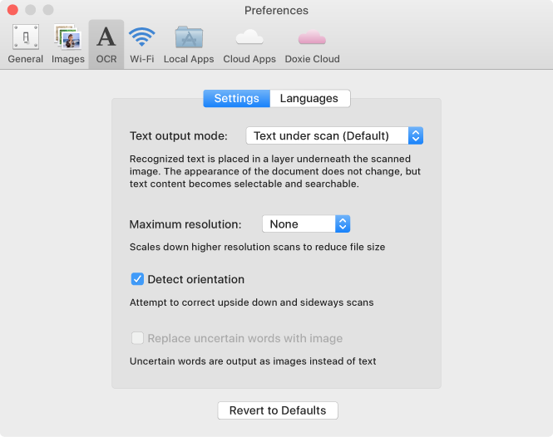Viewport: 553px width, 437px height.
Task: Switch to the Languages tab
Action: tap(309, 98)
